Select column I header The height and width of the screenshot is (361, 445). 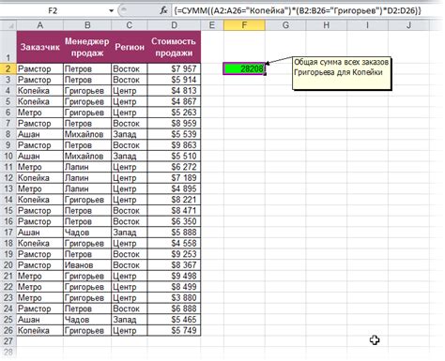point(367,25)
